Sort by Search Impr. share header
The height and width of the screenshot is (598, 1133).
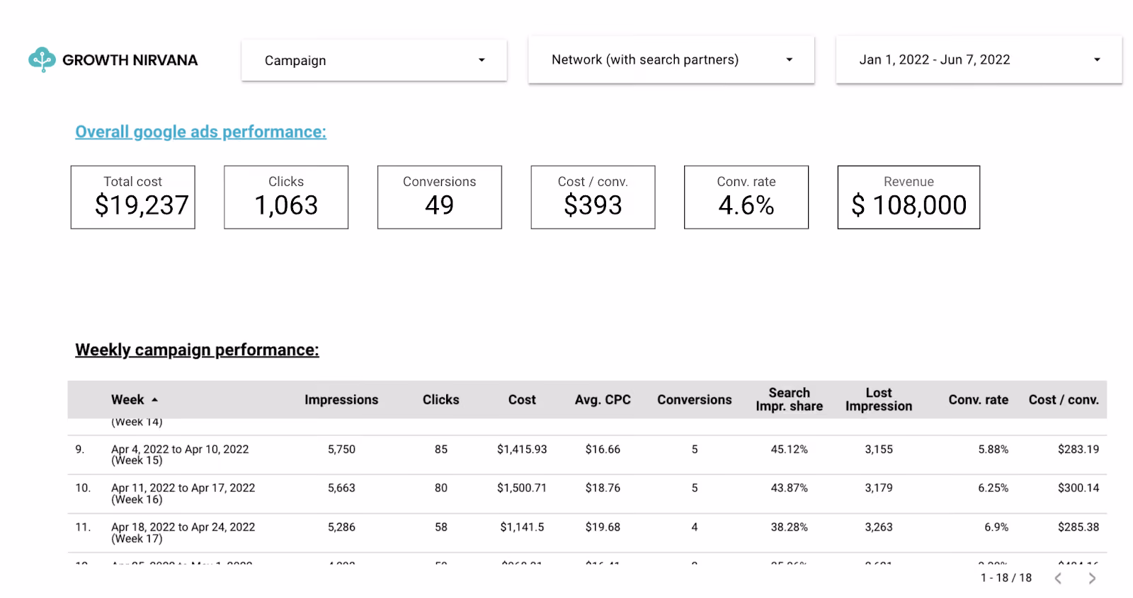click(789, 399)
